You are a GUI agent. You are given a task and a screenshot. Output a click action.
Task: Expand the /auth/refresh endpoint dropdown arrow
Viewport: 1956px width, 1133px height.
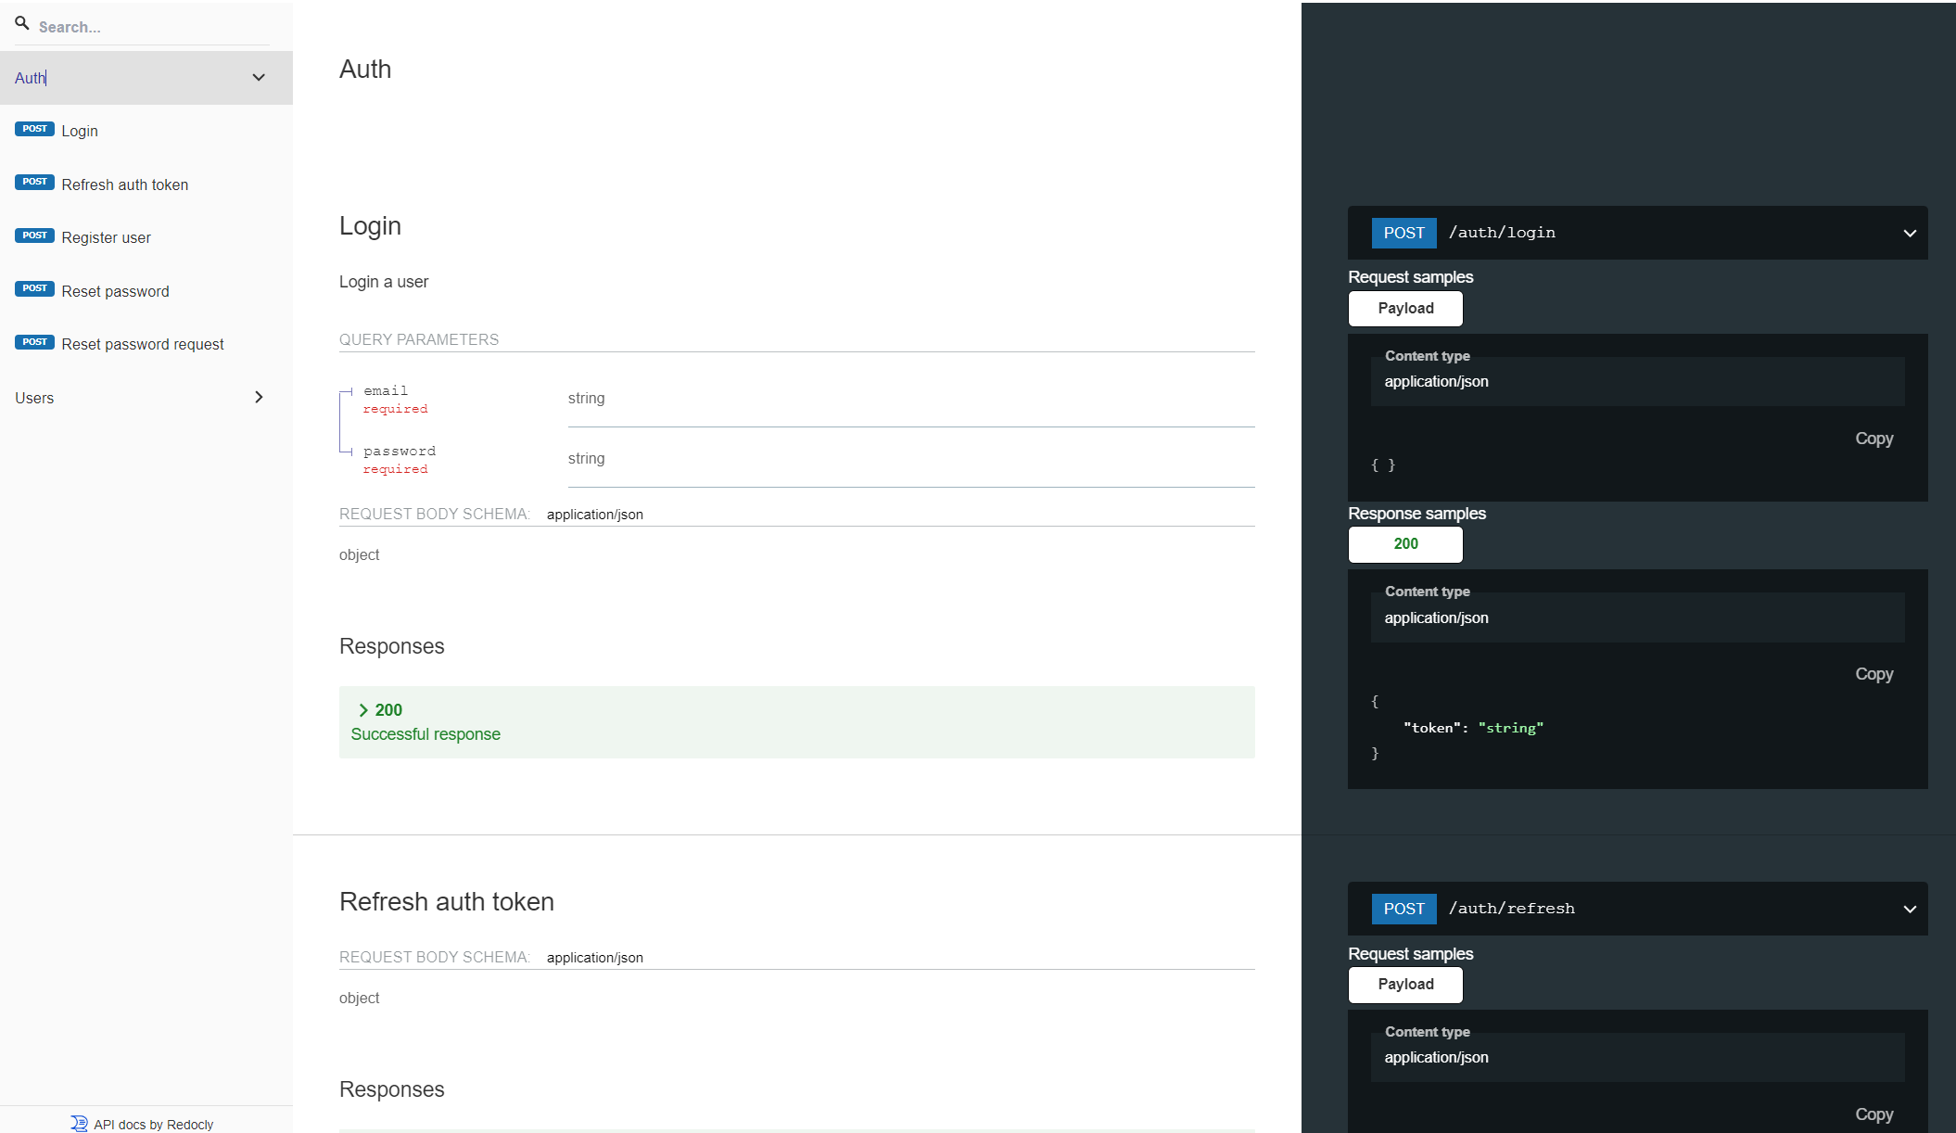pyautogui.click(x=1910, y=909)
